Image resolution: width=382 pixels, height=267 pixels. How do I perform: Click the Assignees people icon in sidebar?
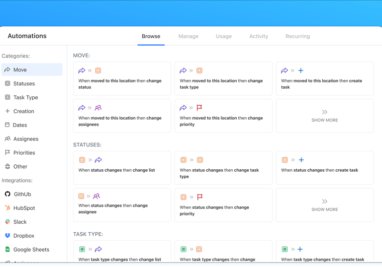point(7,138)
